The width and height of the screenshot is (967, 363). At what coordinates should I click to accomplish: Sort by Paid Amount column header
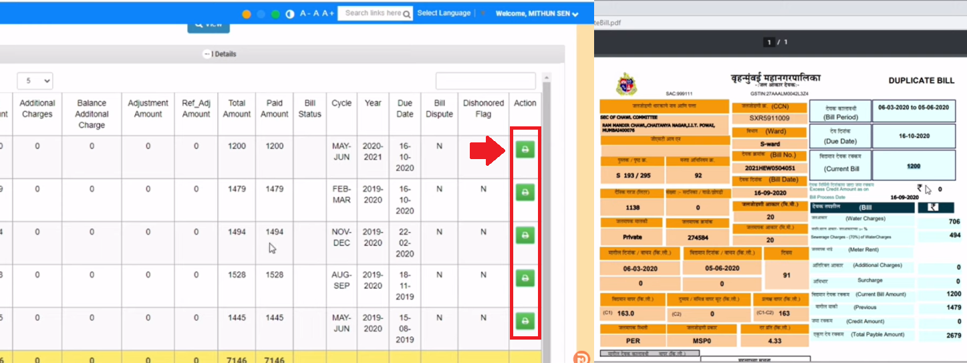coord(275,114)
